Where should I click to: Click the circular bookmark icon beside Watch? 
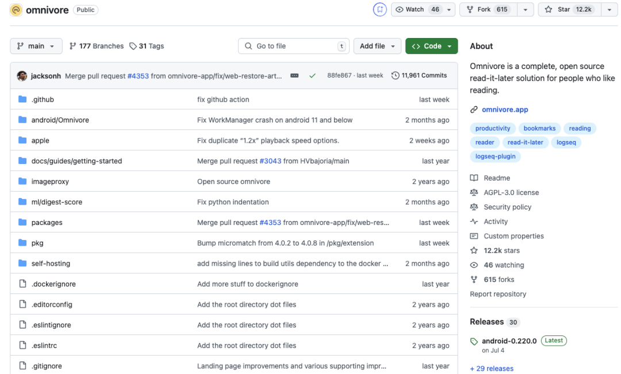(x=380, y=10)
